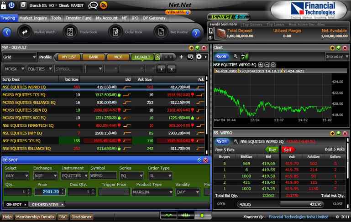Toggle VIEW LESS at the top
The width and height of the screenshot is (351, 222).
(178, 12)
